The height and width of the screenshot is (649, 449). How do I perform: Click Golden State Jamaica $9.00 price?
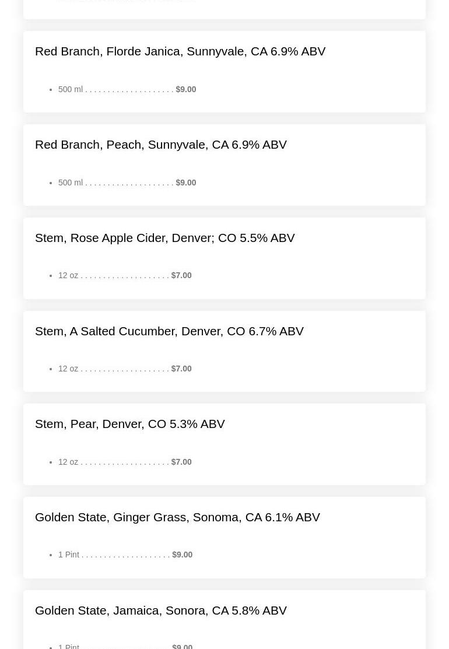[x=182, y=646]
